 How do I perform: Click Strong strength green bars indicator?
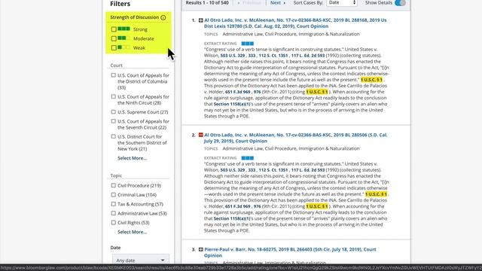(124, 29)
